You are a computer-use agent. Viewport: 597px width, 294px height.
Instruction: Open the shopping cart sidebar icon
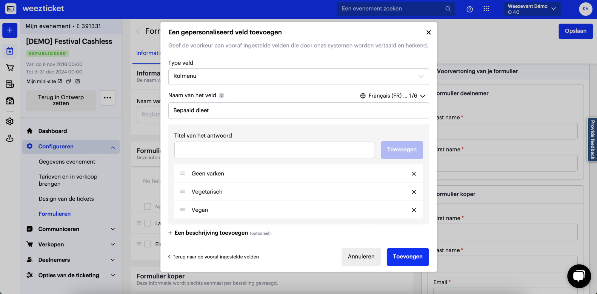pyautogui.click(x=10, y=68)
